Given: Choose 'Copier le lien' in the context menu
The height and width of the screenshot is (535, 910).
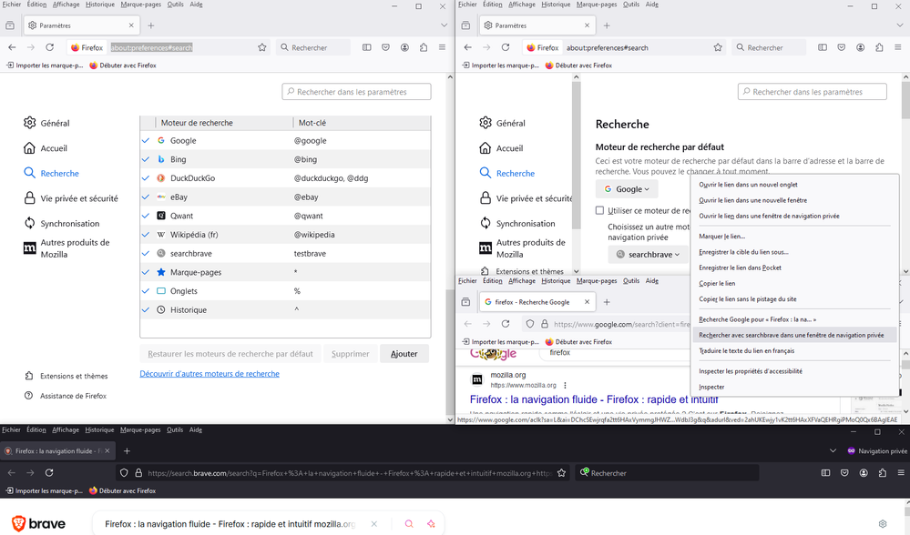Looking at the screenshot, I should (717, 284).
